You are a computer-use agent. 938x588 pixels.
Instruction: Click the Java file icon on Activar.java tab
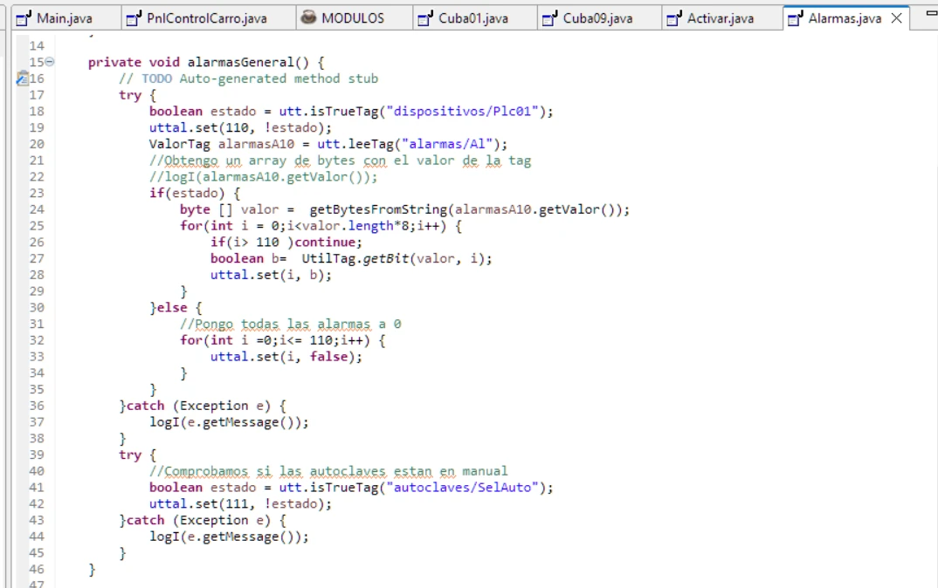pyautogui.click(x=674, y=18)
